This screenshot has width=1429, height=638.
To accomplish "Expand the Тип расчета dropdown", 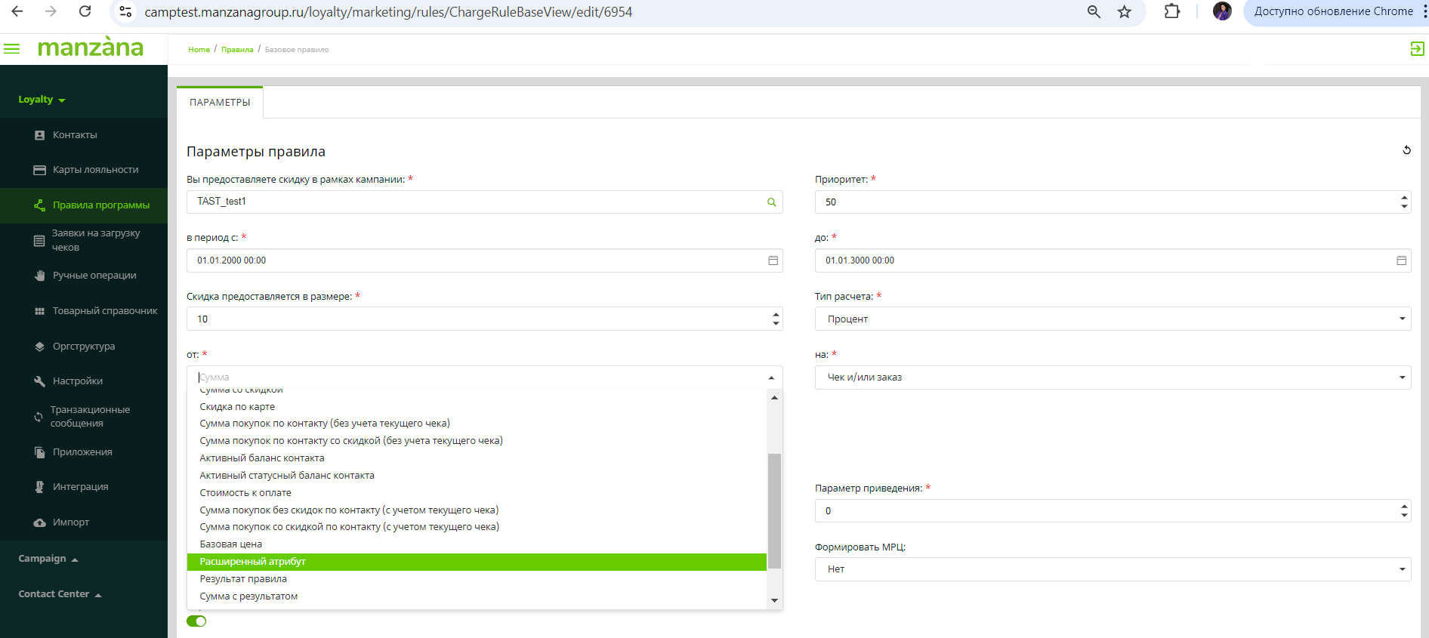I will 1112,319.
